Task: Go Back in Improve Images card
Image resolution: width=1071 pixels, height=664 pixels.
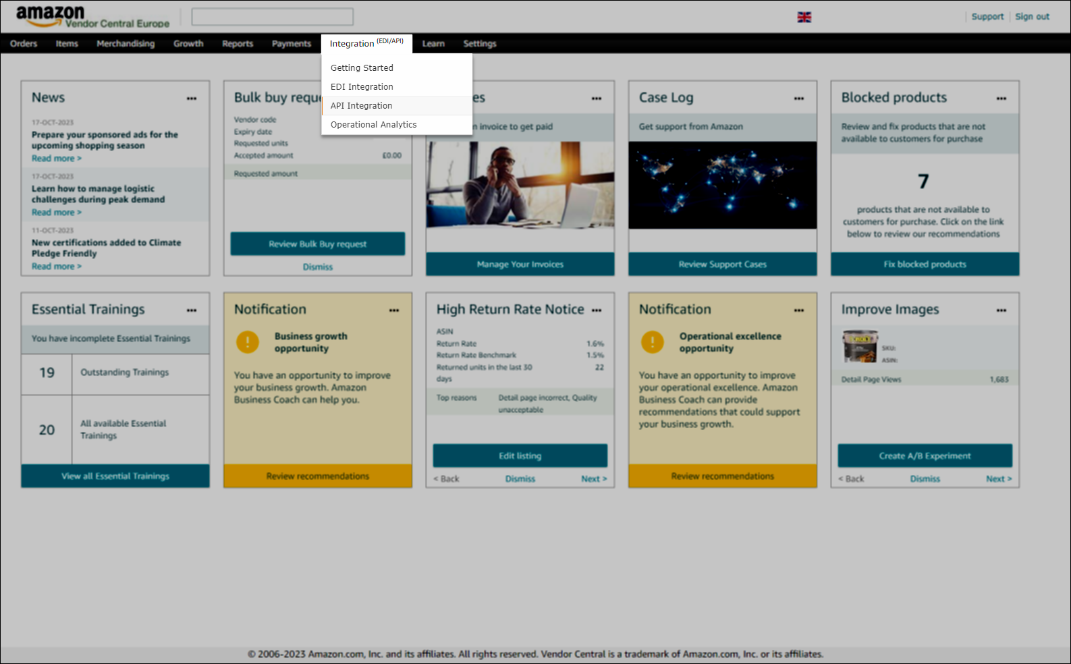Action: (x=851, y=479)
